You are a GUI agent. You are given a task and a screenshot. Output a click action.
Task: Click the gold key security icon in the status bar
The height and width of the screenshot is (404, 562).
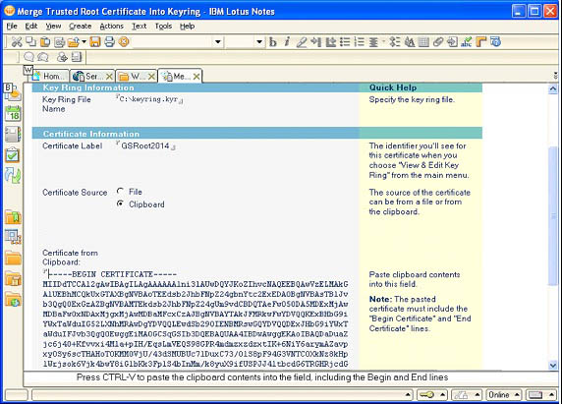426,395
